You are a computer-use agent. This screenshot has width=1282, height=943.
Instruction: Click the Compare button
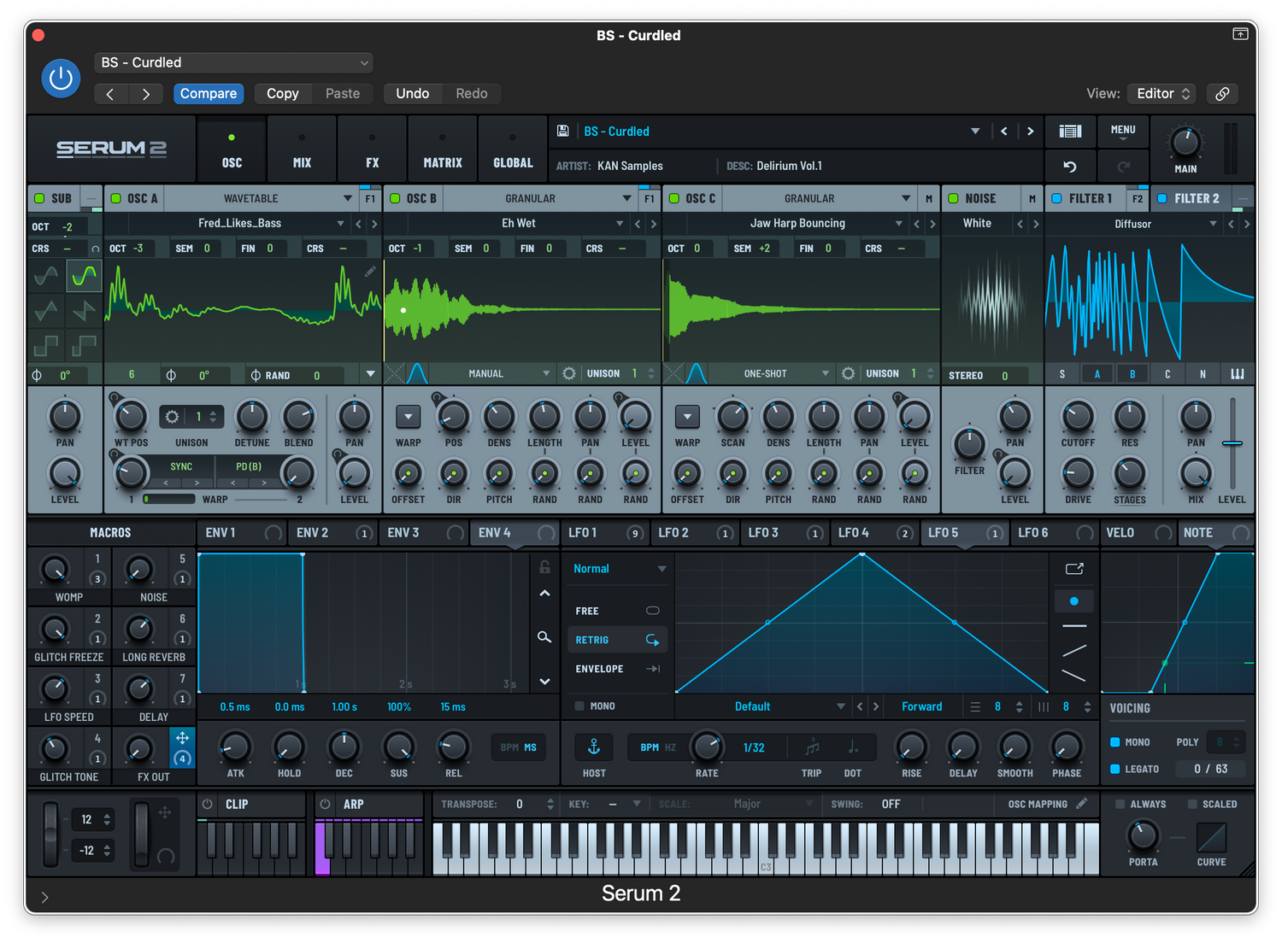pos(209,94)
